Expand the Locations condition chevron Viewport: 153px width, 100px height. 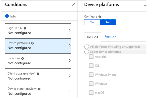[x=70, y=60]
